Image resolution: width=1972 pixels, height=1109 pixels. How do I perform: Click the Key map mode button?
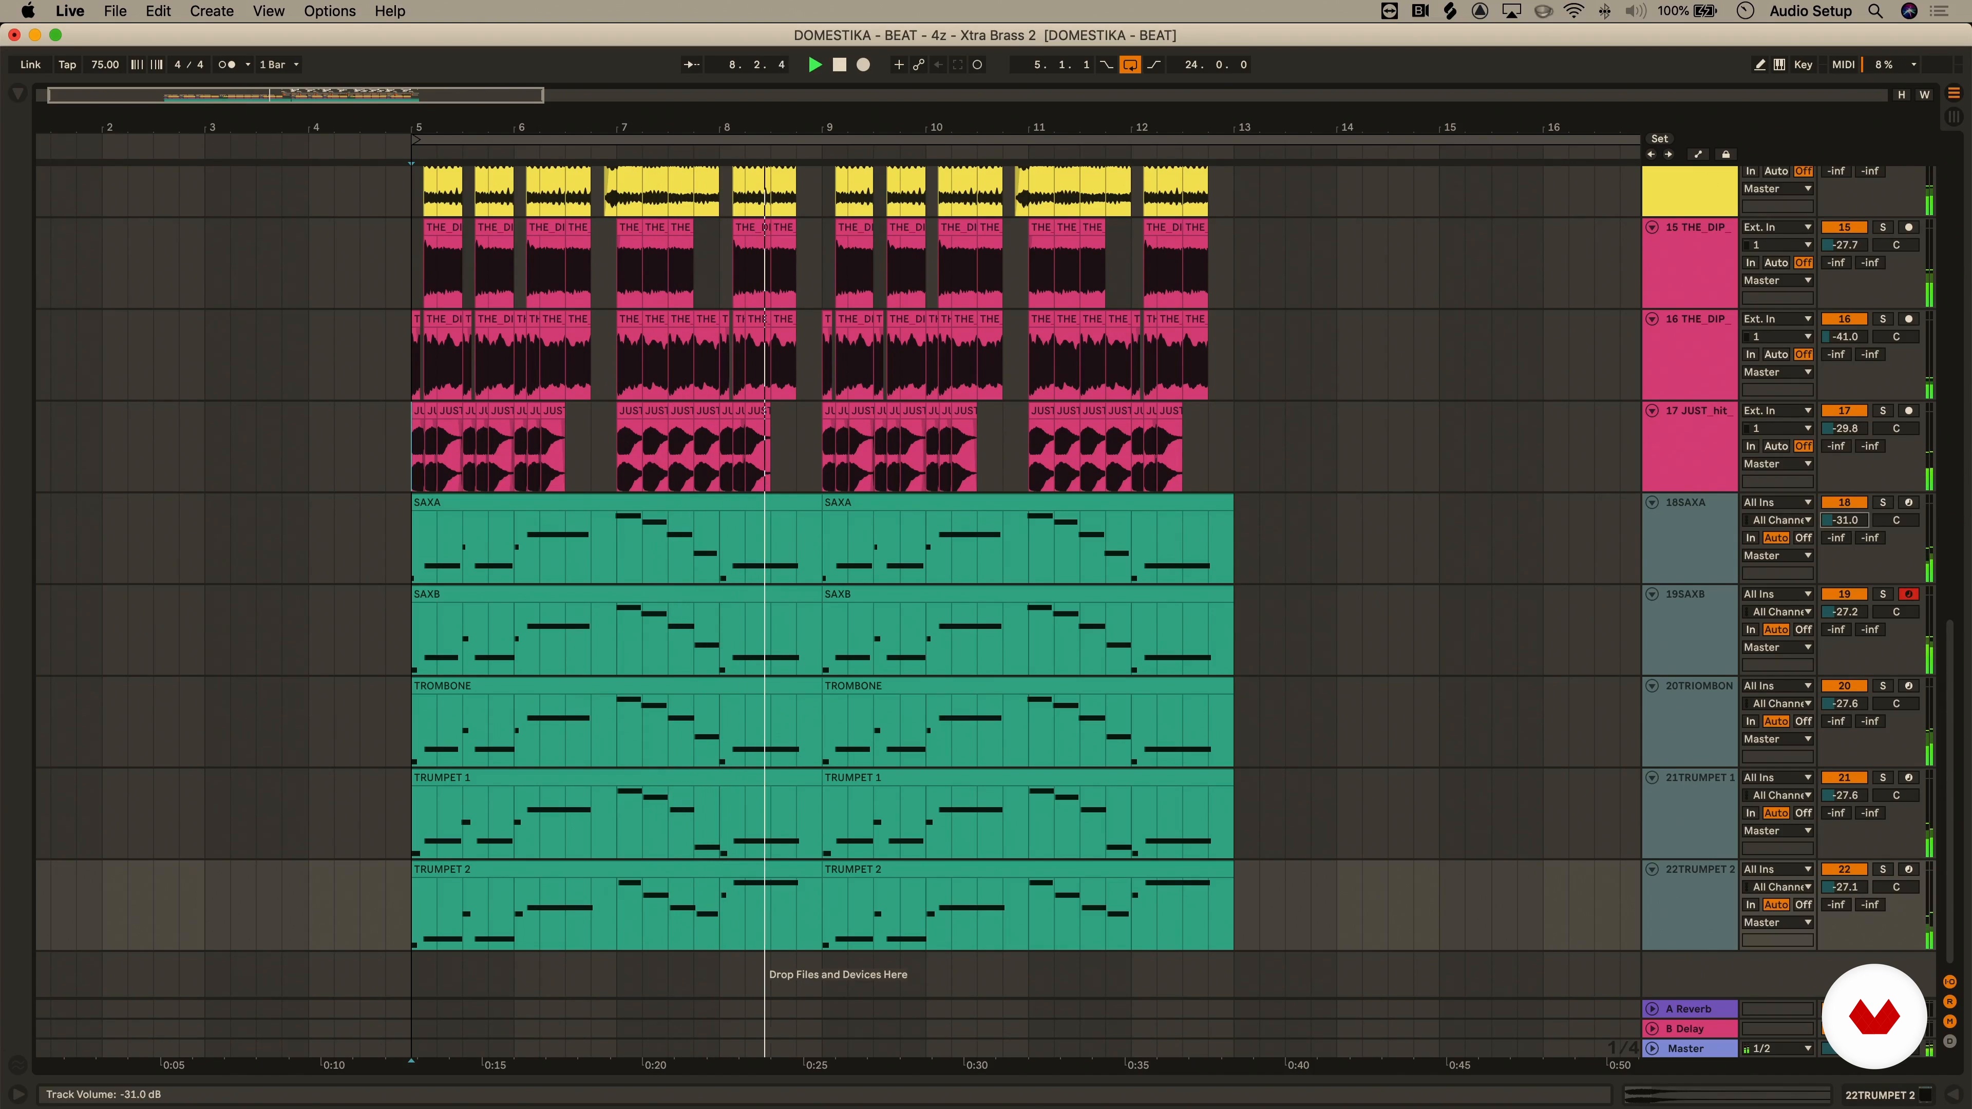click(1803, 65)
